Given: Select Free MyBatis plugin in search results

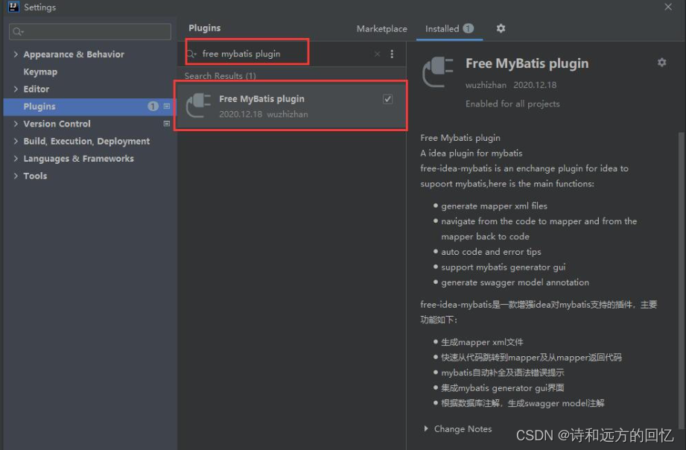Looking at the screenshot, I should [290, 106].
